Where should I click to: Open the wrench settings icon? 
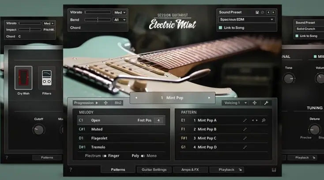266,103
